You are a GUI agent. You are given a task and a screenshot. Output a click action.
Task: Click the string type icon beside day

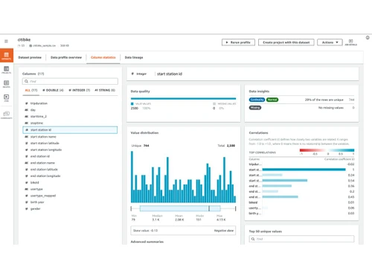(x=27, y=110)
